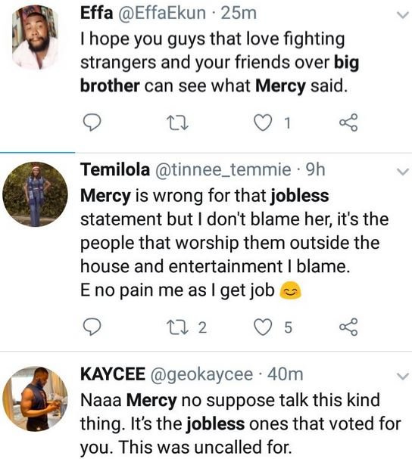This screenshot has width=412, height=459.
Task: Share Effa's tweet
Action: tap(348, 123)
